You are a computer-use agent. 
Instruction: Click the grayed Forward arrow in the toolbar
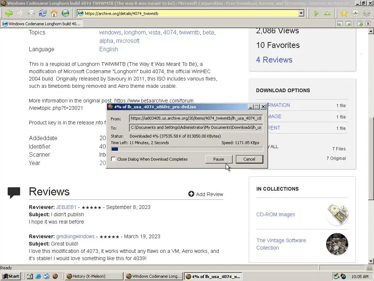coord(20,14)
